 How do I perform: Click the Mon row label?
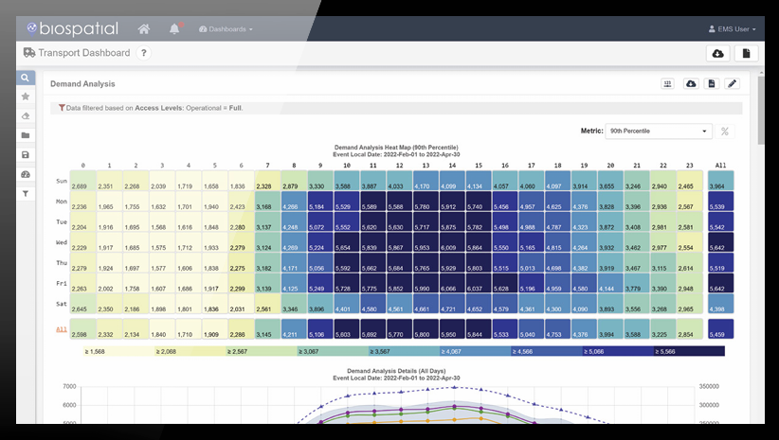click(62, 202)
